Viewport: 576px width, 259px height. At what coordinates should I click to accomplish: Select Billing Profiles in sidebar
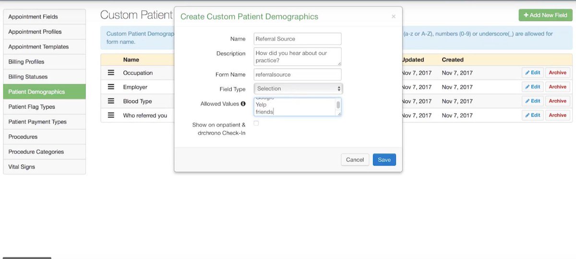(45, 62)
